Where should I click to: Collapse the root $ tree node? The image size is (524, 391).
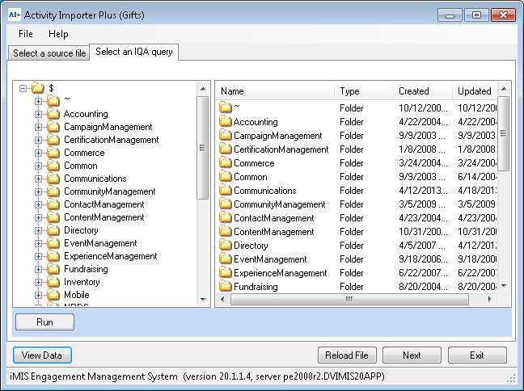click(x=23, y=88)
